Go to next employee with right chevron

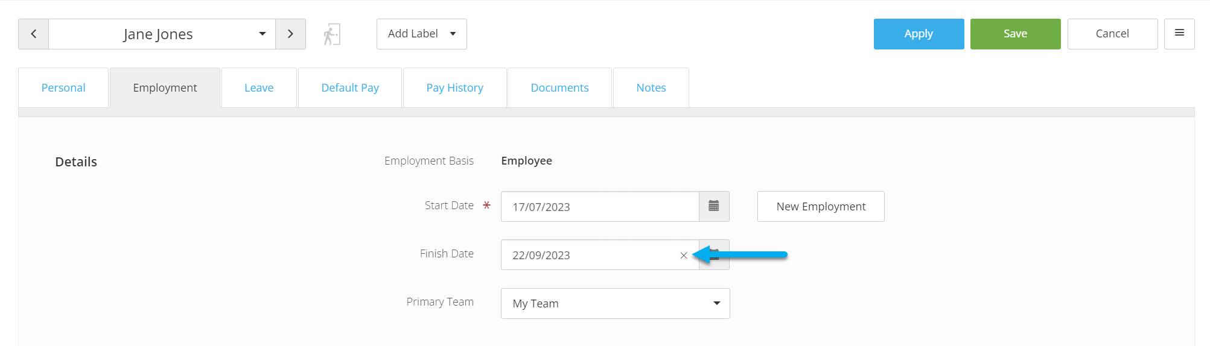point(290,34)
